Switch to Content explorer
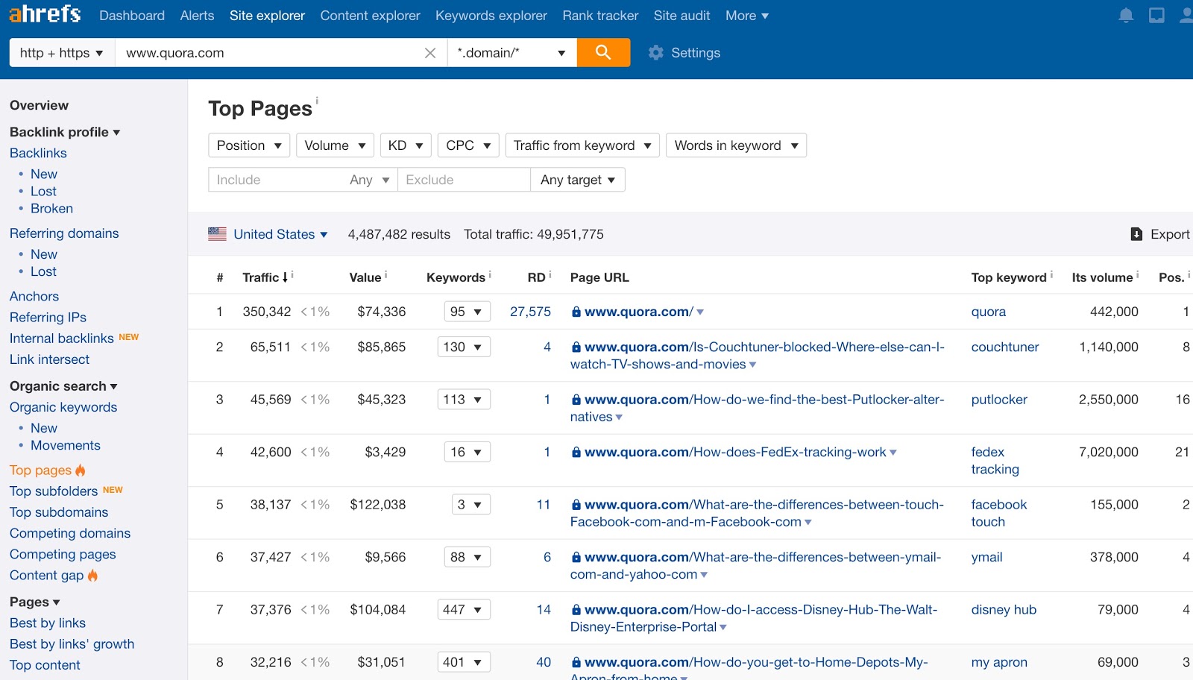 pos(370,15)
